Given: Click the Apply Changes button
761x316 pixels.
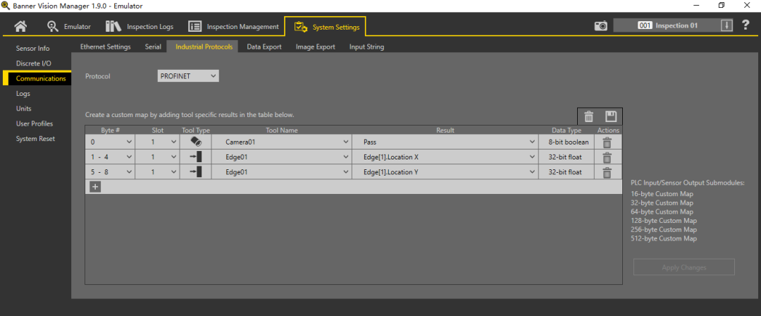Looking at the screenshot, I should [683, 267].
